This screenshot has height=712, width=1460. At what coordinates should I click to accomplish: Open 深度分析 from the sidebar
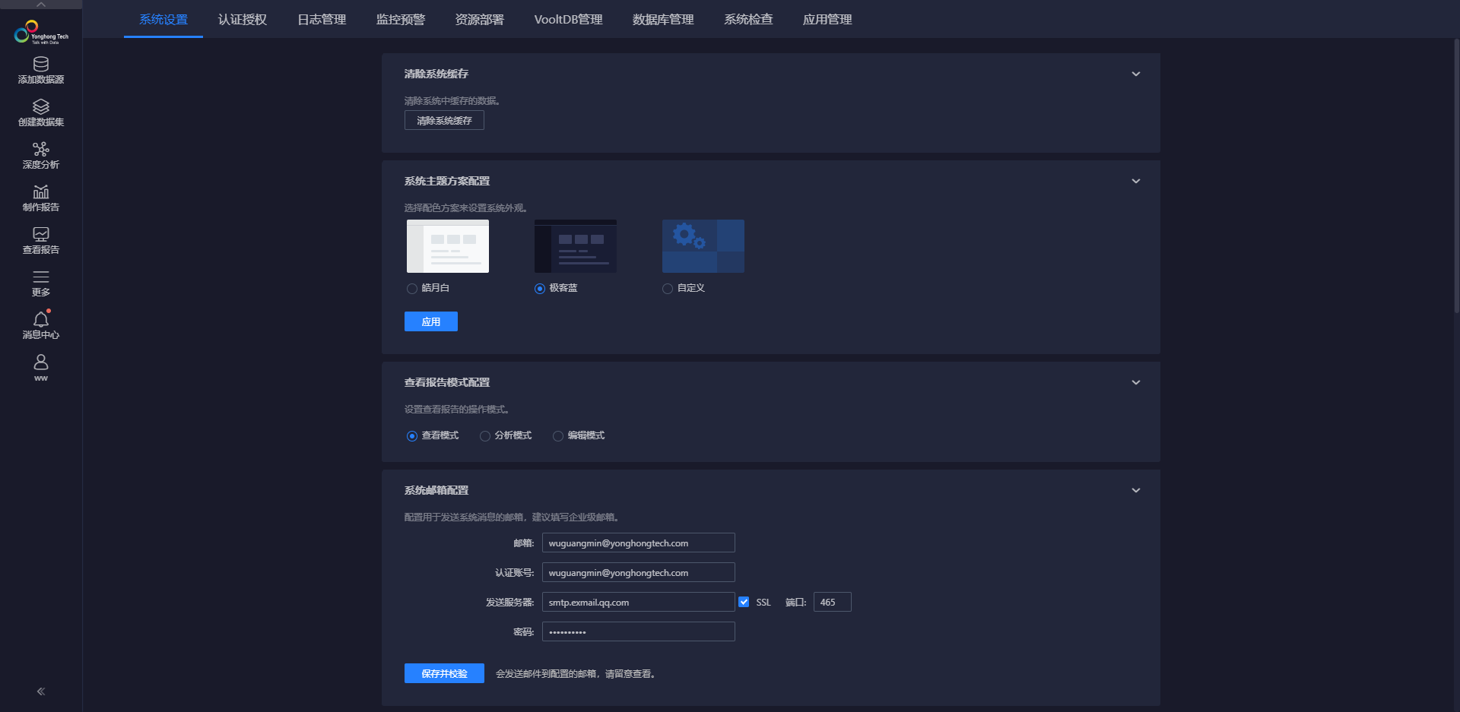(x=40, y=154)
